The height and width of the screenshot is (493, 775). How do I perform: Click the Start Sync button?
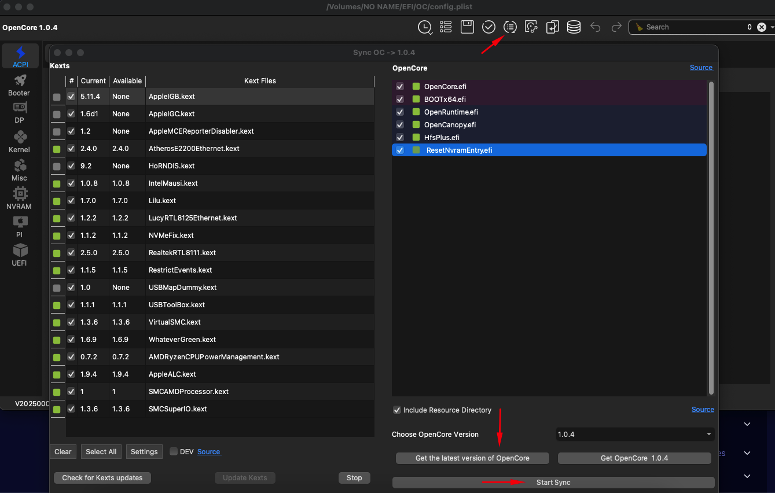tap(553, 483)
